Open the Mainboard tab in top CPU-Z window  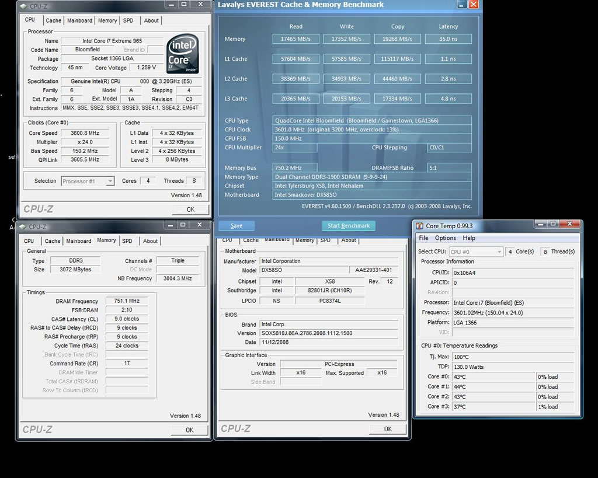coord(79,20)
